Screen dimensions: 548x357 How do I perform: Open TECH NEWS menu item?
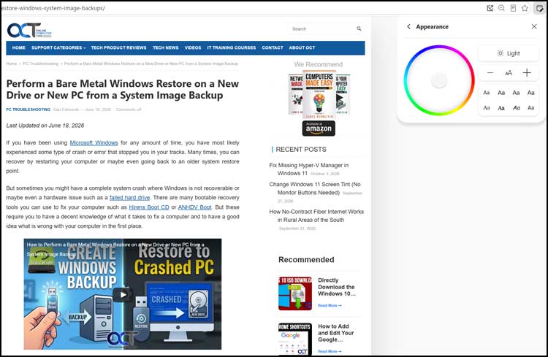[166, 47]
